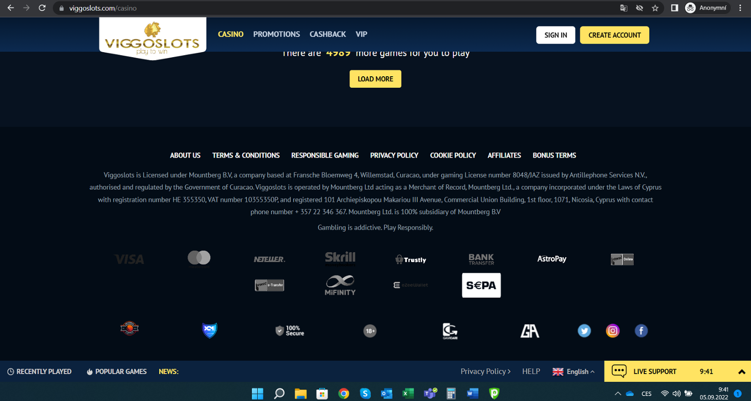Open the Promotions menu item
751x401 pixels.
point(276,34)
